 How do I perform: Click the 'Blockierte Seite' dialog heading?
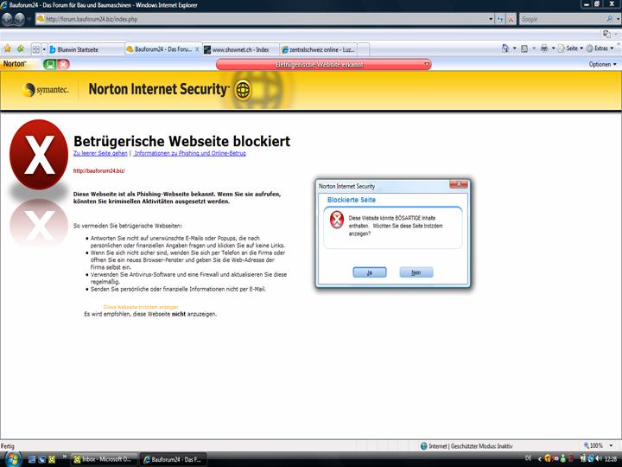[x=352, y=200]
